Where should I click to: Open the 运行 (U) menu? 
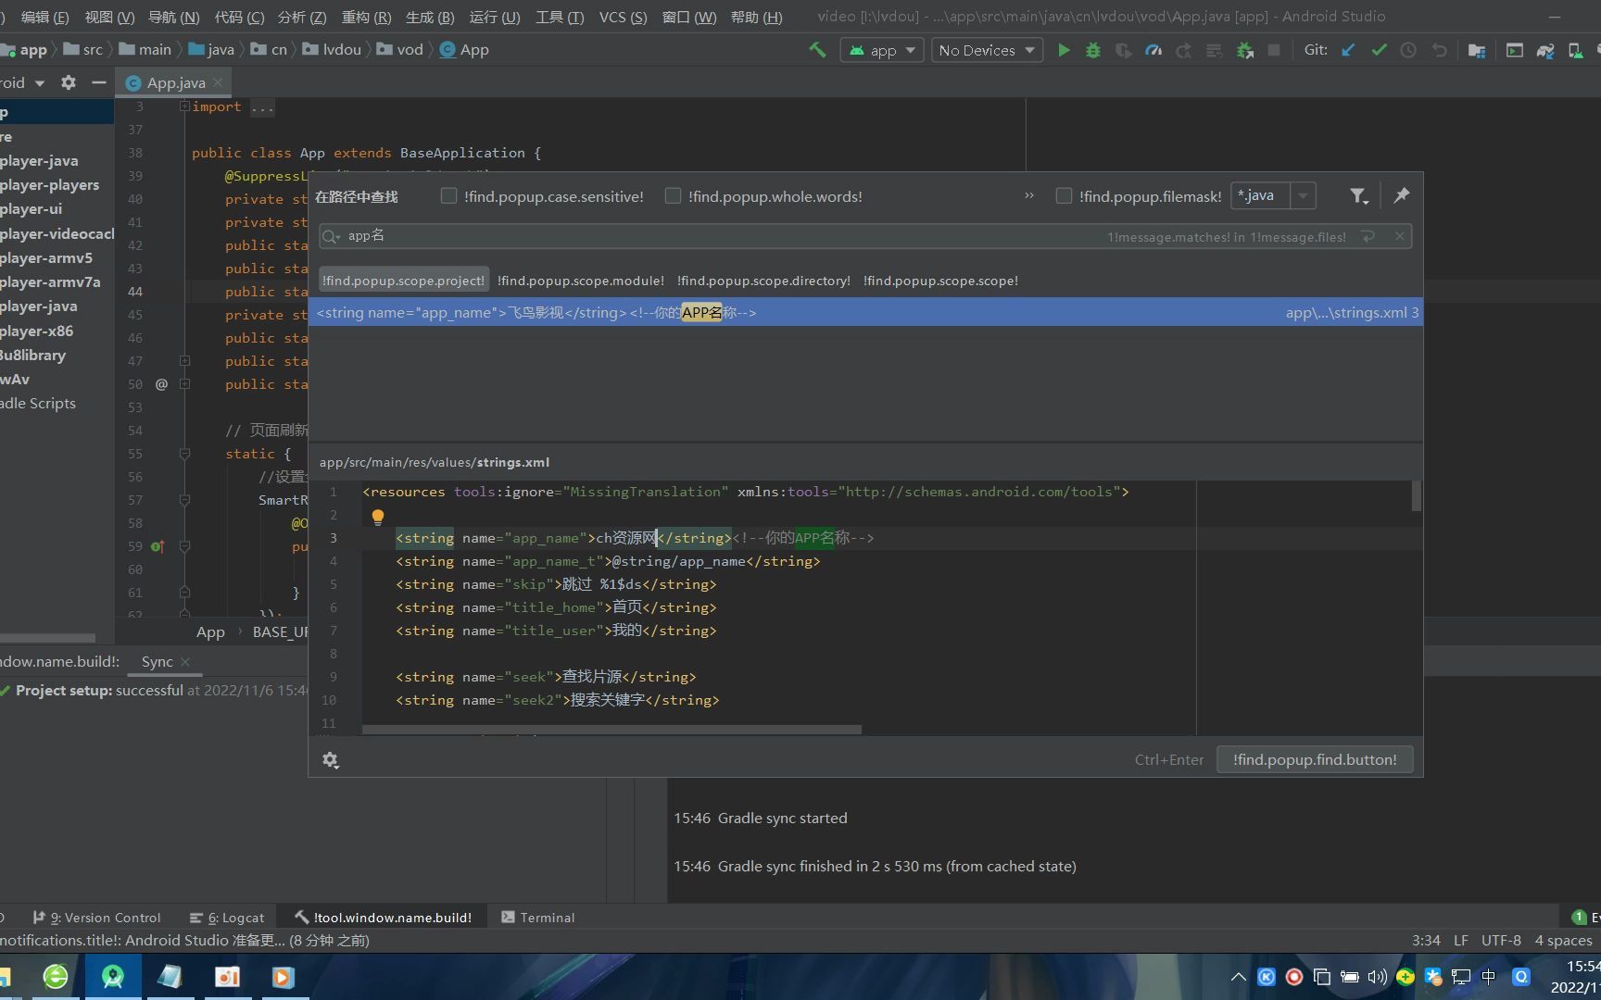(495, 17)
